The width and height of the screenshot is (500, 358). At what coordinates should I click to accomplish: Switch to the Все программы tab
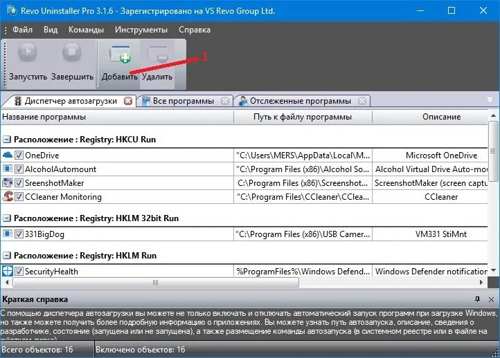(184, 101)
